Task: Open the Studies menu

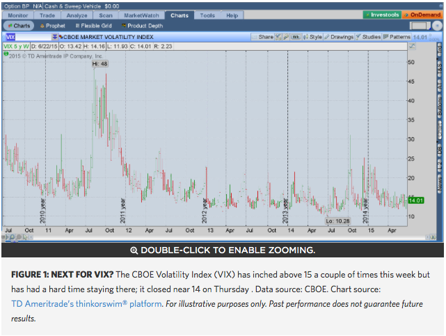Action: click(368, 37)
